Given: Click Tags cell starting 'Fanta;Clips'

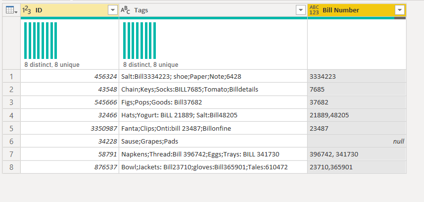Looking at the screenshot, I should click(213, 128).
